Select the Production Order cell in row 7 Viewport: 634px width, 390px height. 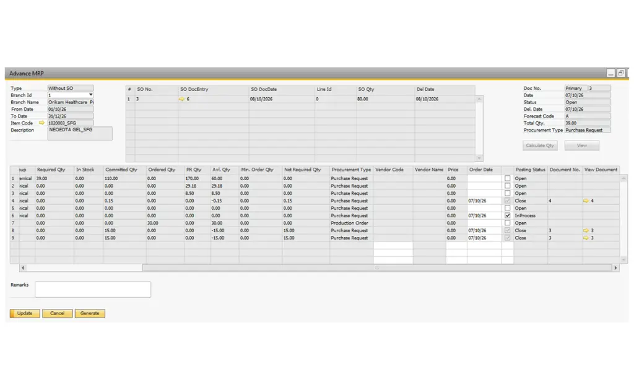(352, 223)
